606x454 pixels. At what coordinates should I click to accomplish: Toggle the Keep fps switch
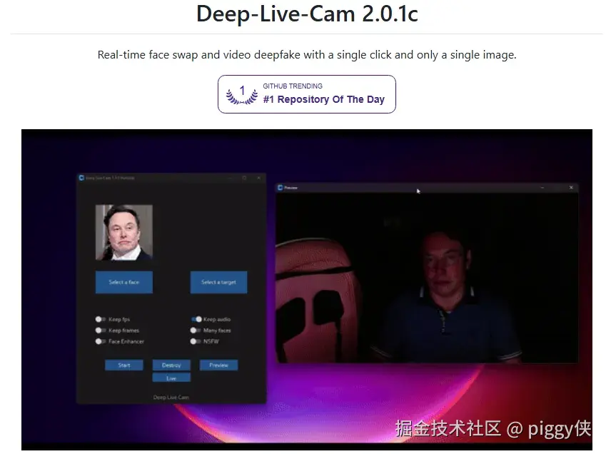click(101, 319)
